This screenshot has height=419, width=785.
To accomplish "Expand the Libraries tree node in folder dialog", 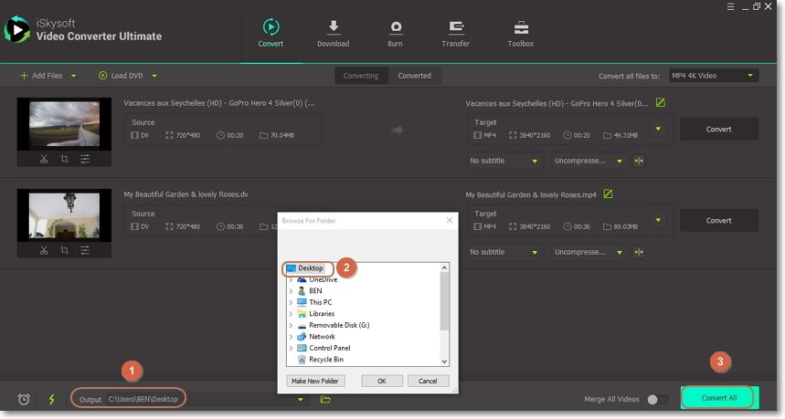I will [x=291, y=314].
